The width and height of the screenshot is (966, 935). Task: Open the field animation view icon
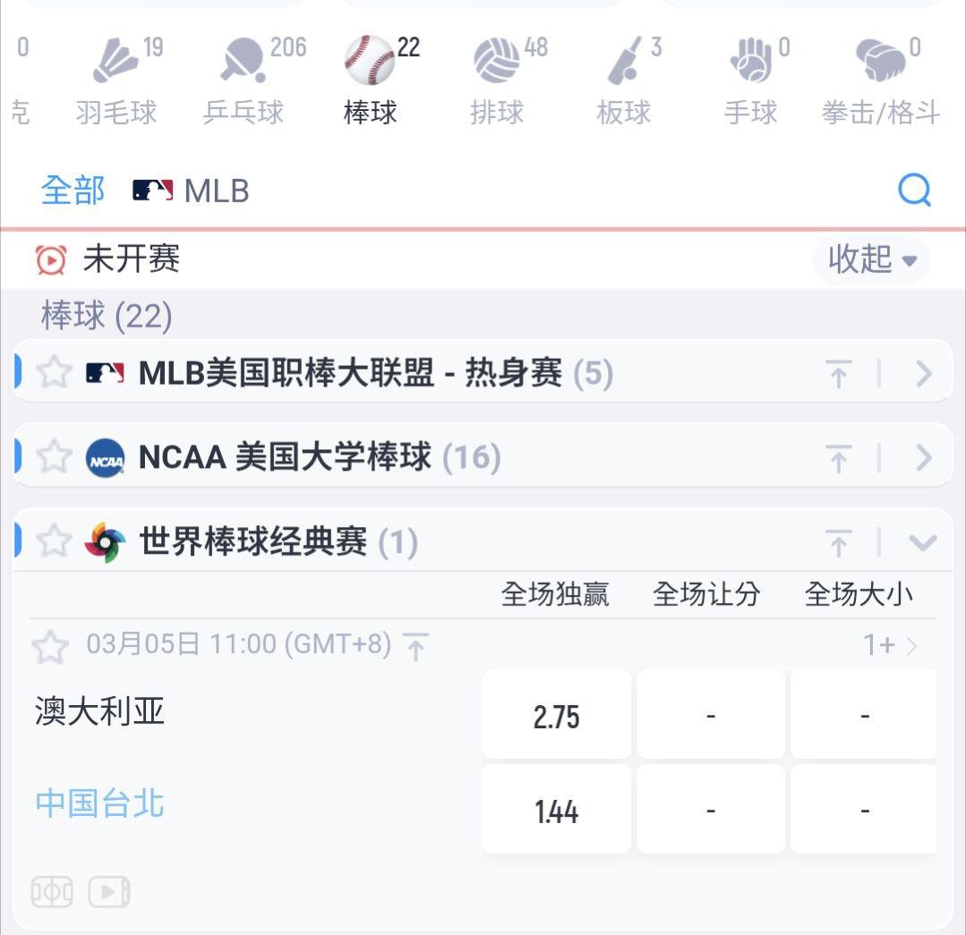pyautogui.click(x=52, y=891)
